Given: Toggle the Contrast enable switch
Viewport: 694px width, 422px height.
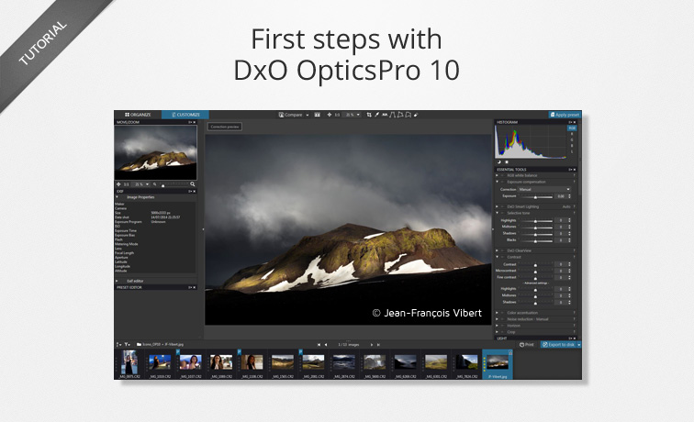Looking at the screenshot, I should tap(503, 257).
